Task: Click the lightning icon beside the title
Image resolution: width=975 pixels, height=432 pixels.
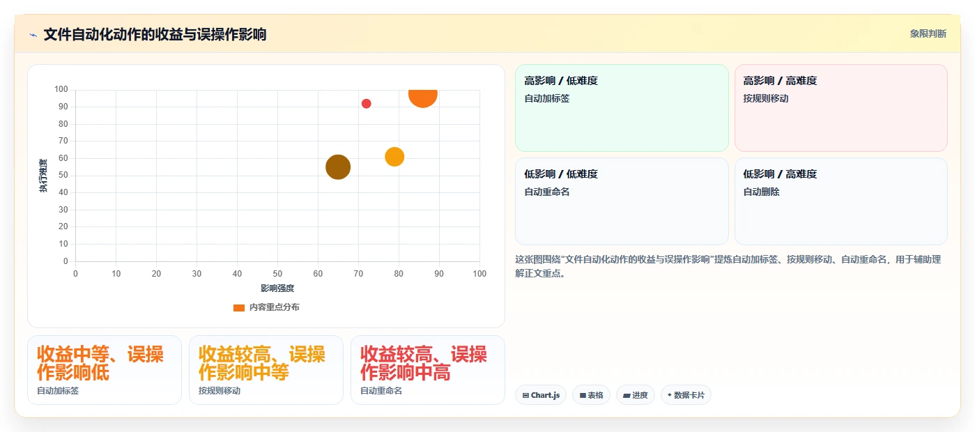Action: [x=33, y=35]
